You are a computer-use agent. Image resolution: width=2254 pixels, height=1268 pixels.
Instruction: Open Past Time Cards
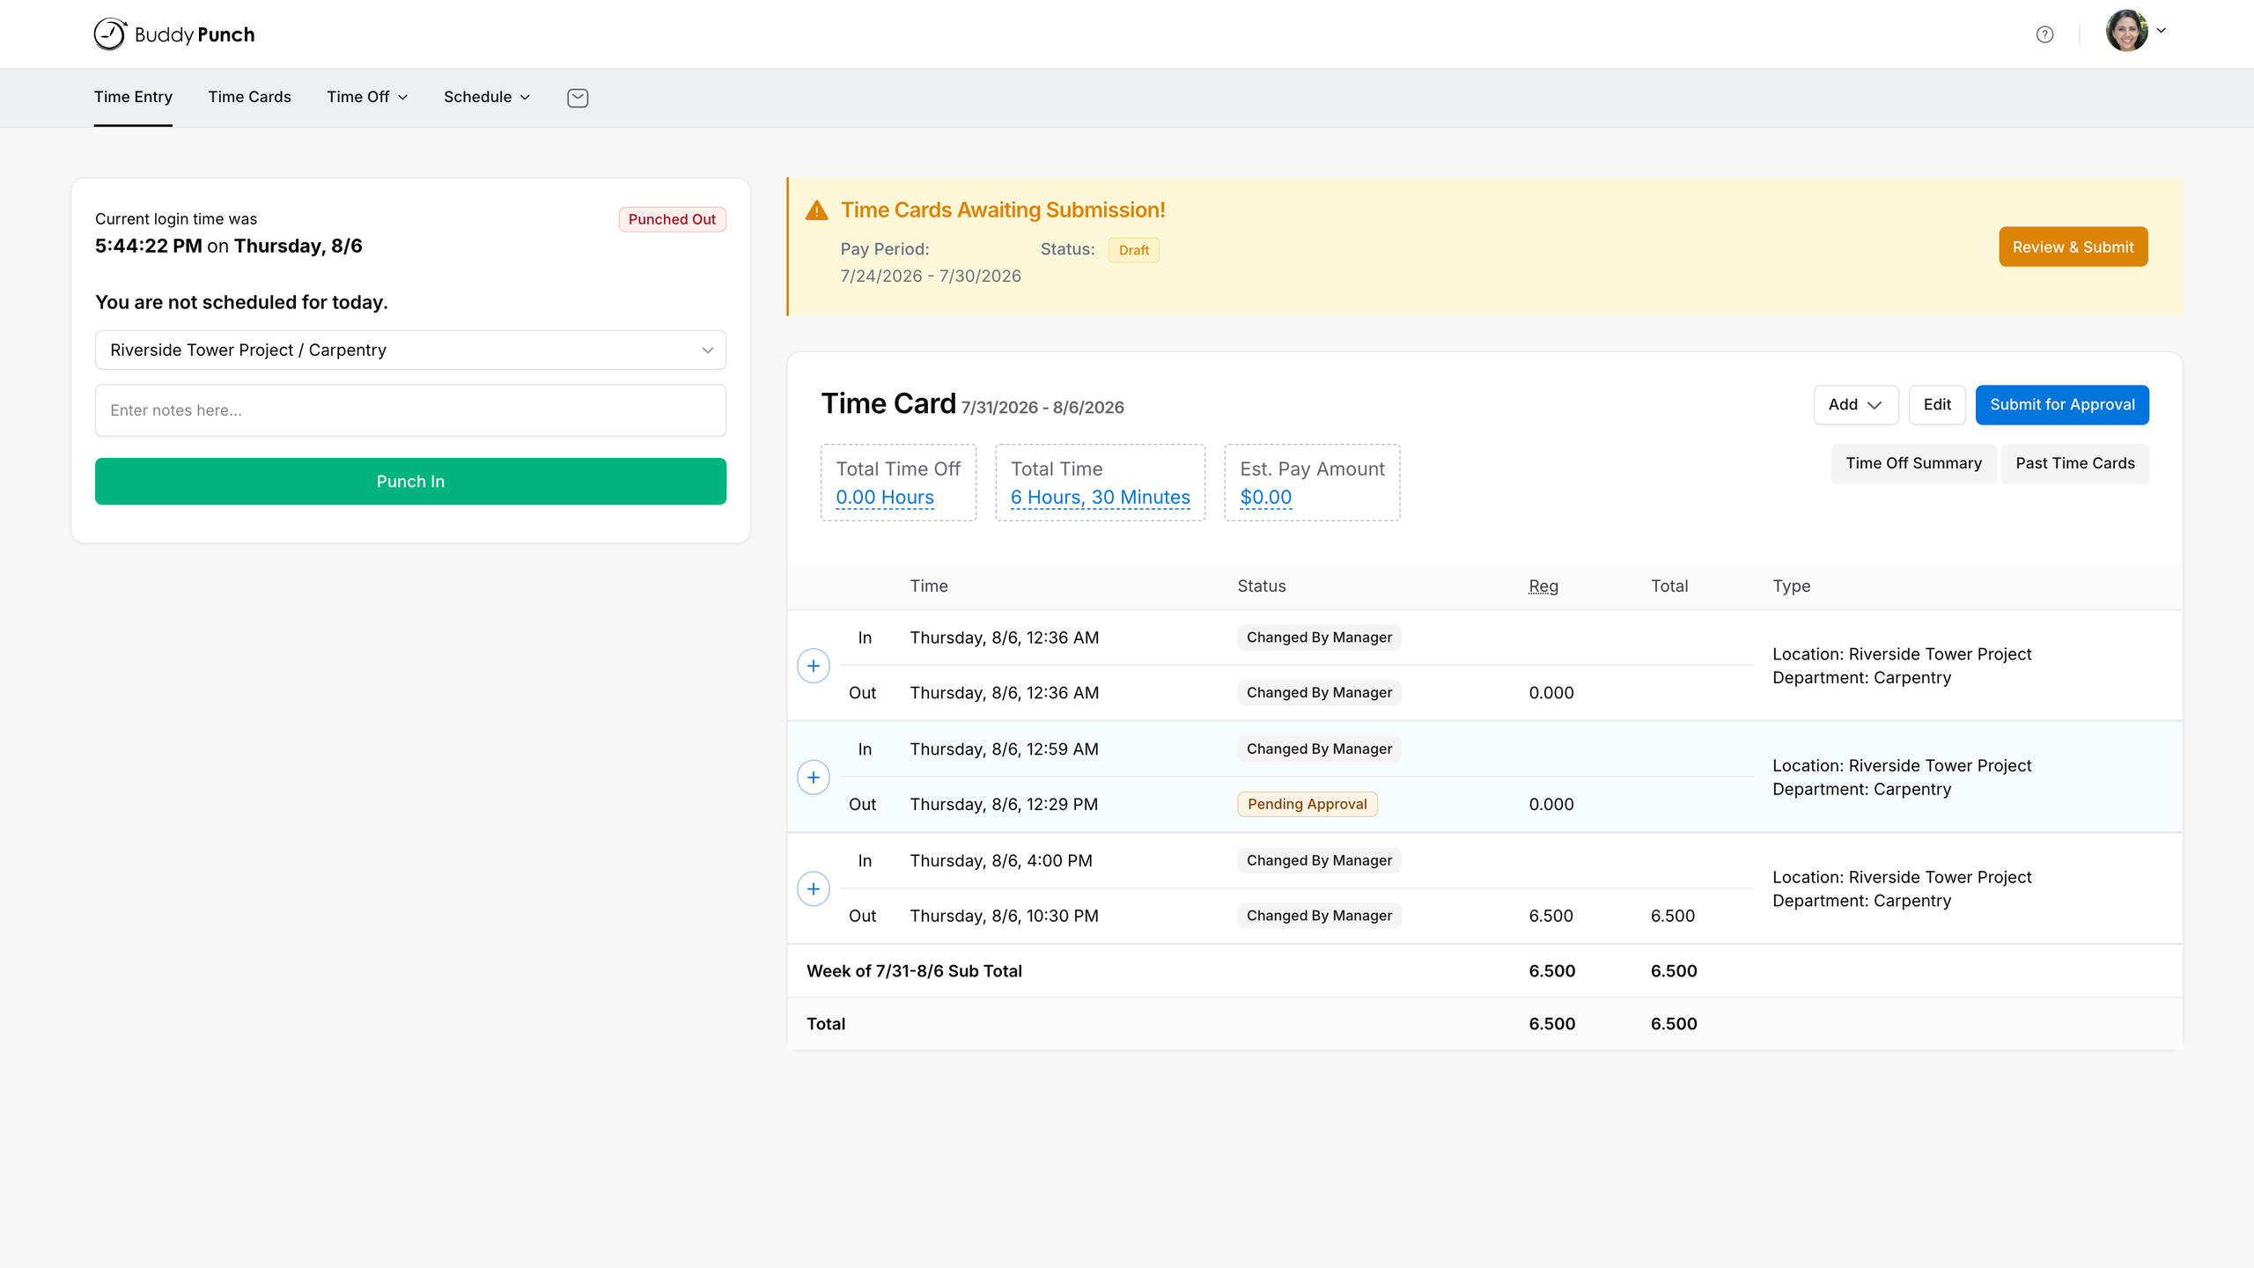click(2075, 463)
